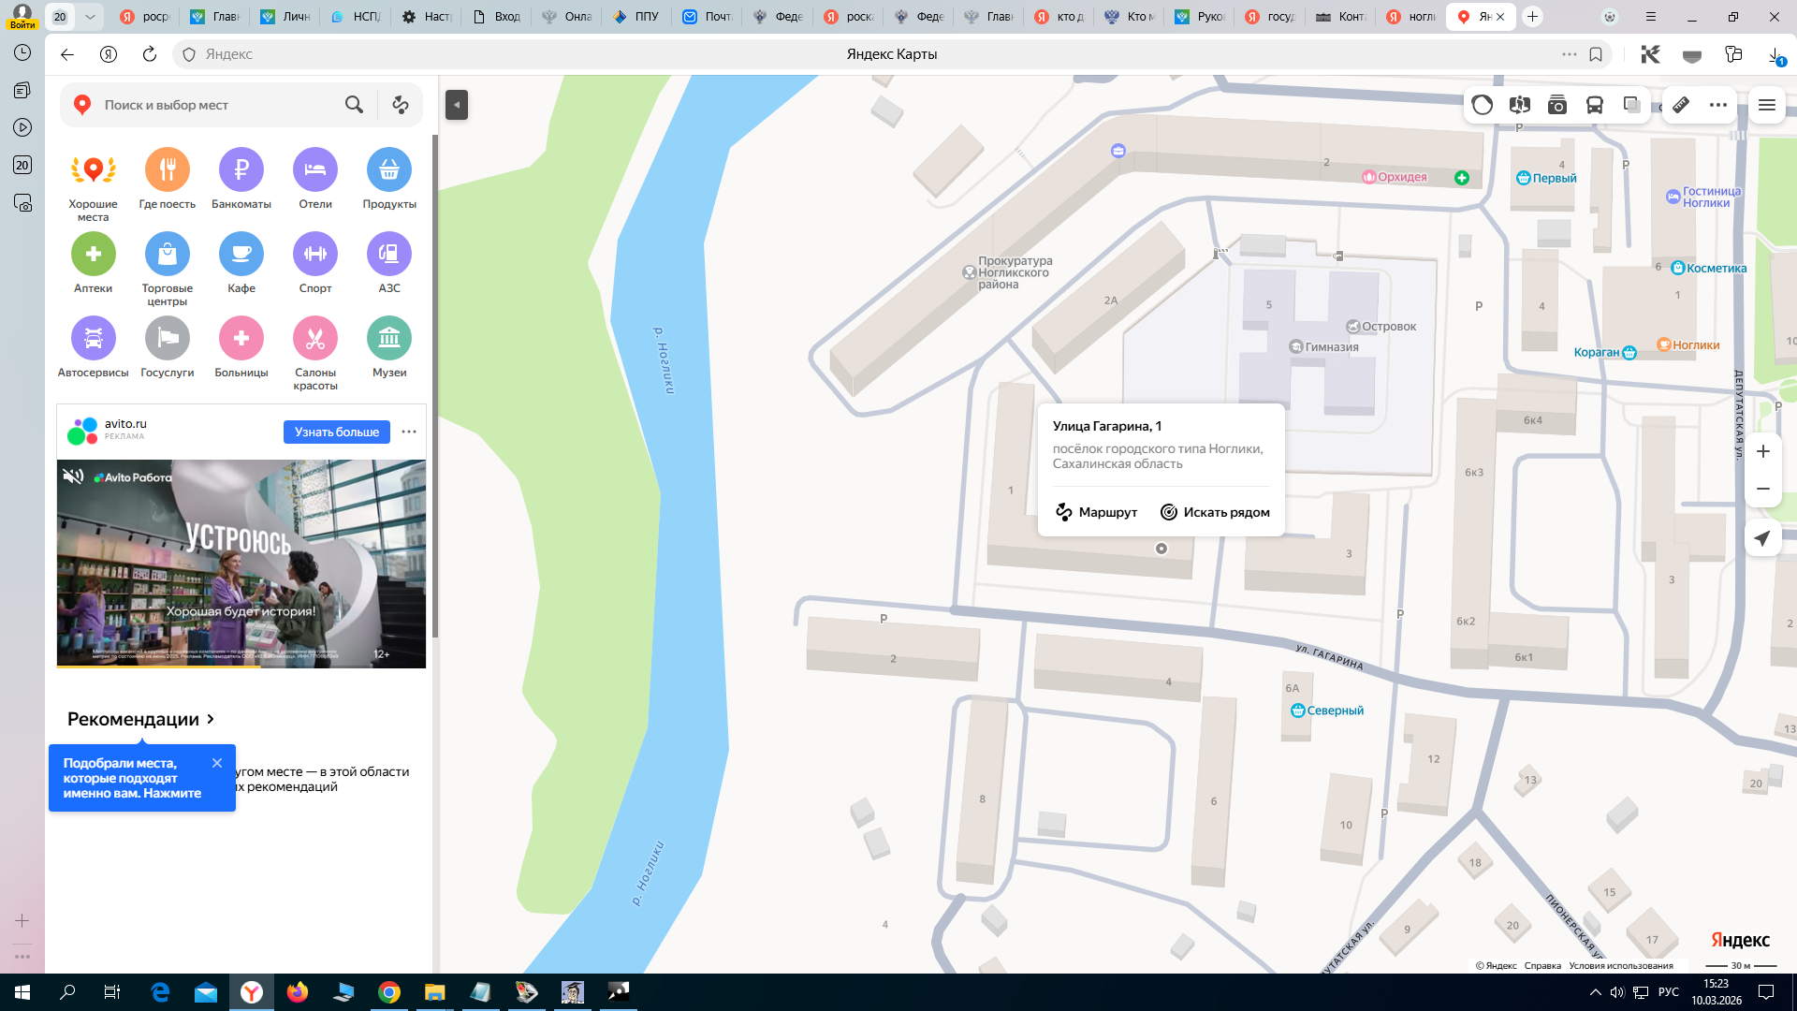Click Искать рядом in address popup

1215,512
